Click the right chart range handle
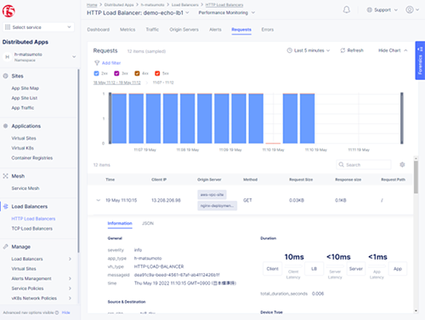The height and width of the screenshot is (320, 425). click(x=401, y=118)
